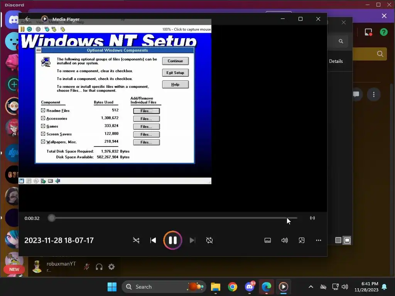Click the seek bar position thumb

coord(51,218)
